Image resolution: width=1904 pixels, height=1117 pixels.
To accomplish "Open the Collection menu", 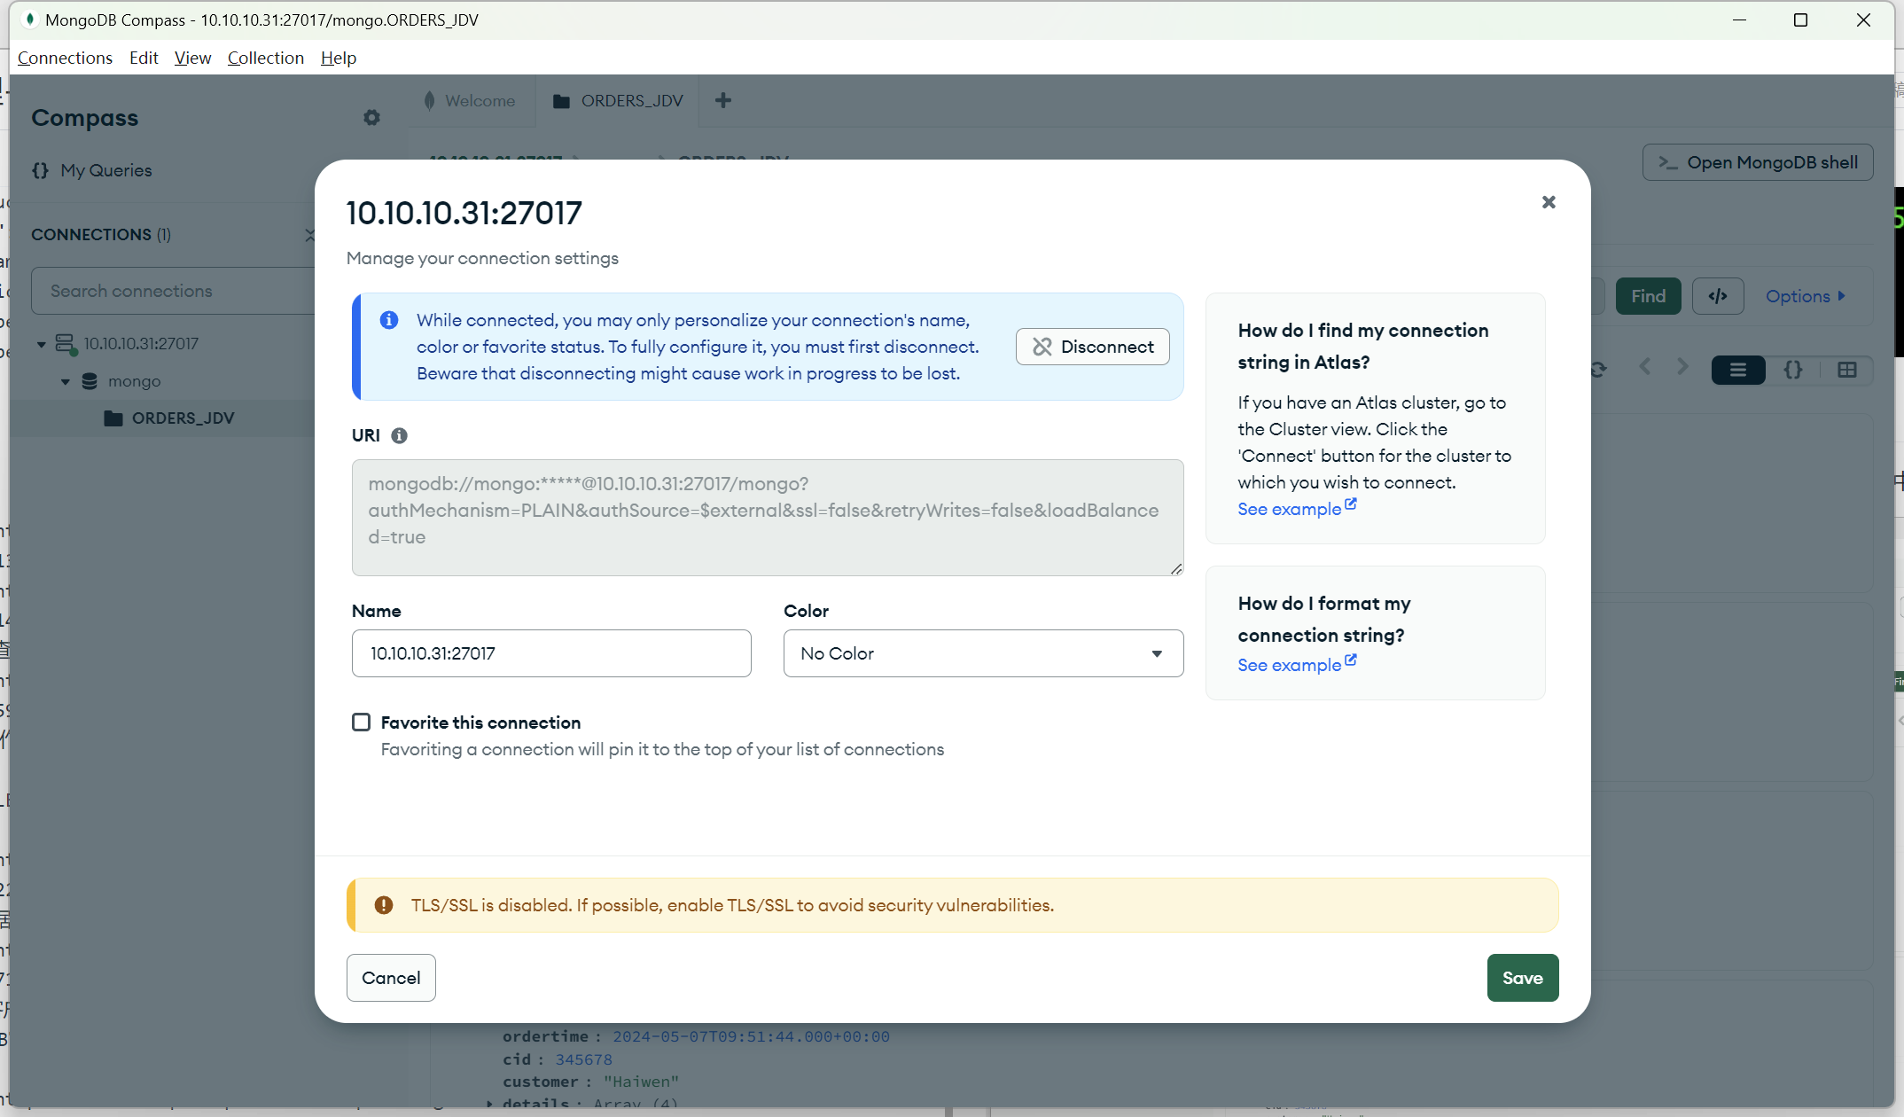I will [x=265, y=58].
